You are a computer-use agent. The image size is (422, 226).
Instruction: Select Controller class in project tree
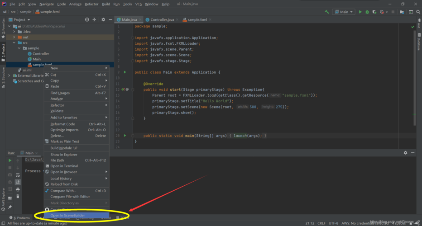pos(41,54)
